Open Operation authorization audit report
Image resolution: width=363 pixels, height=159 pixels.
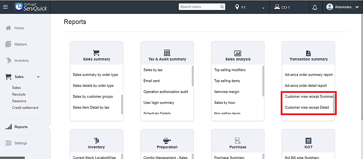pyautogui.click(x=166, y=92)
